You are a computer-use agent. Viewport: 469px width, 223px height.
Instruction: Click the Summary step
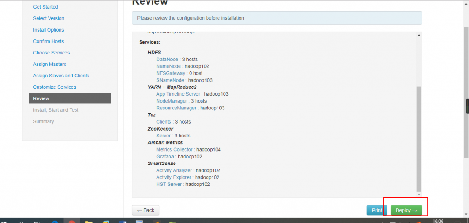point(44,121)
